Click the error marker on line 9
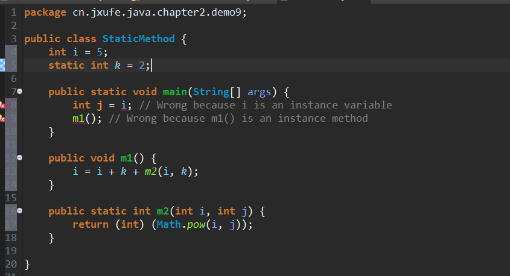Image resolution: width=510 pixels, height=276 pixels. tap(2, 119)
